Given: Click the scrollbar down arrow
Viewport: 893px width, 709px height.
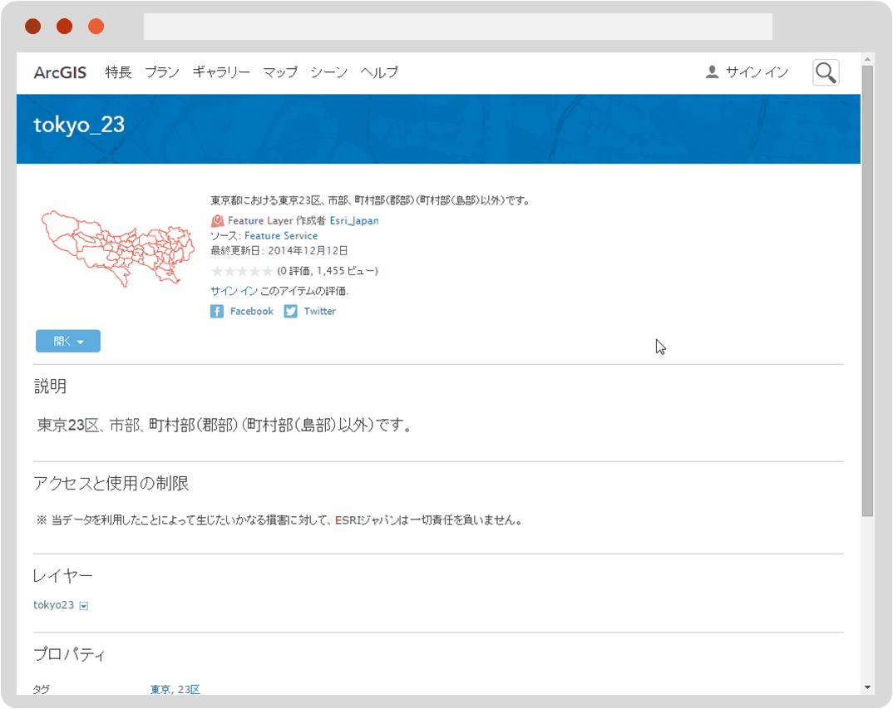Looking at the screenshot, I should tap(867, 687).
